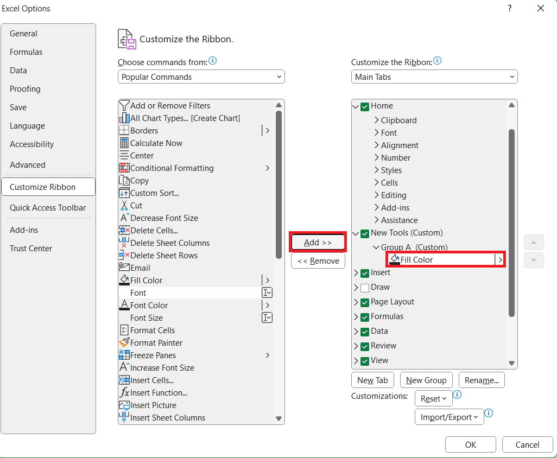Expand the Alignment group

pos(377,145)
